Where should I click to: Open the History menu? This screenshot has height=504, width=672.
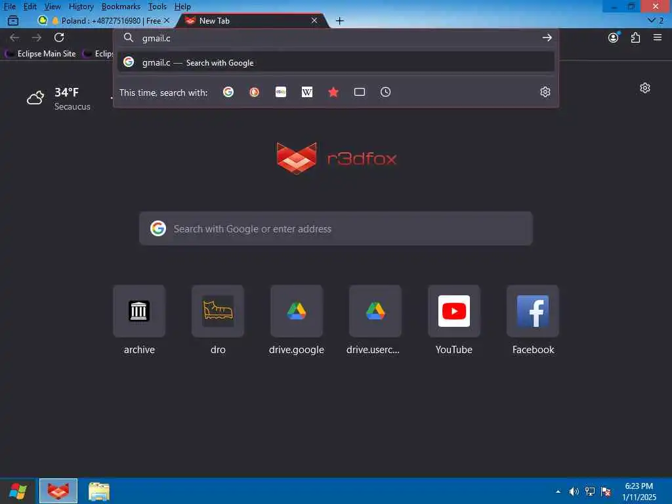click(81, 7)
